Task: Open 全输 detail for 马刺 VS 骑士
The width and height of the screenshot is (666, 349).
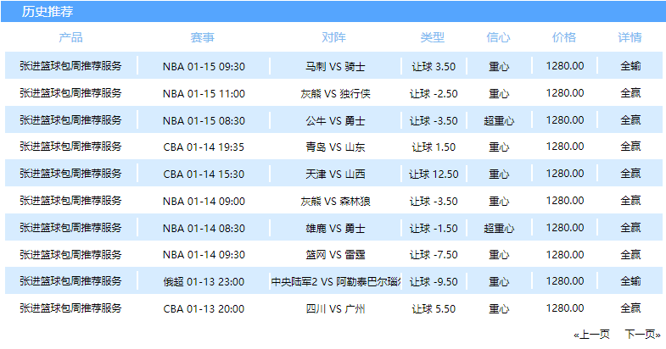Action: 630,66
